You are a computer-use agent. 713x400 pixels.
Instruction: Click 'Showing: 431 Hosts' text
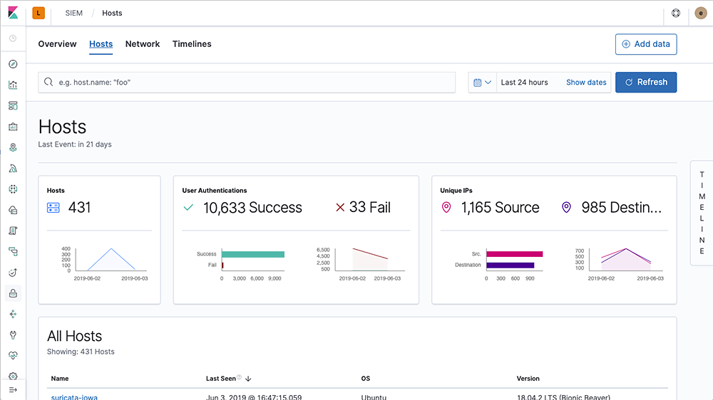[x=81, y=352]
